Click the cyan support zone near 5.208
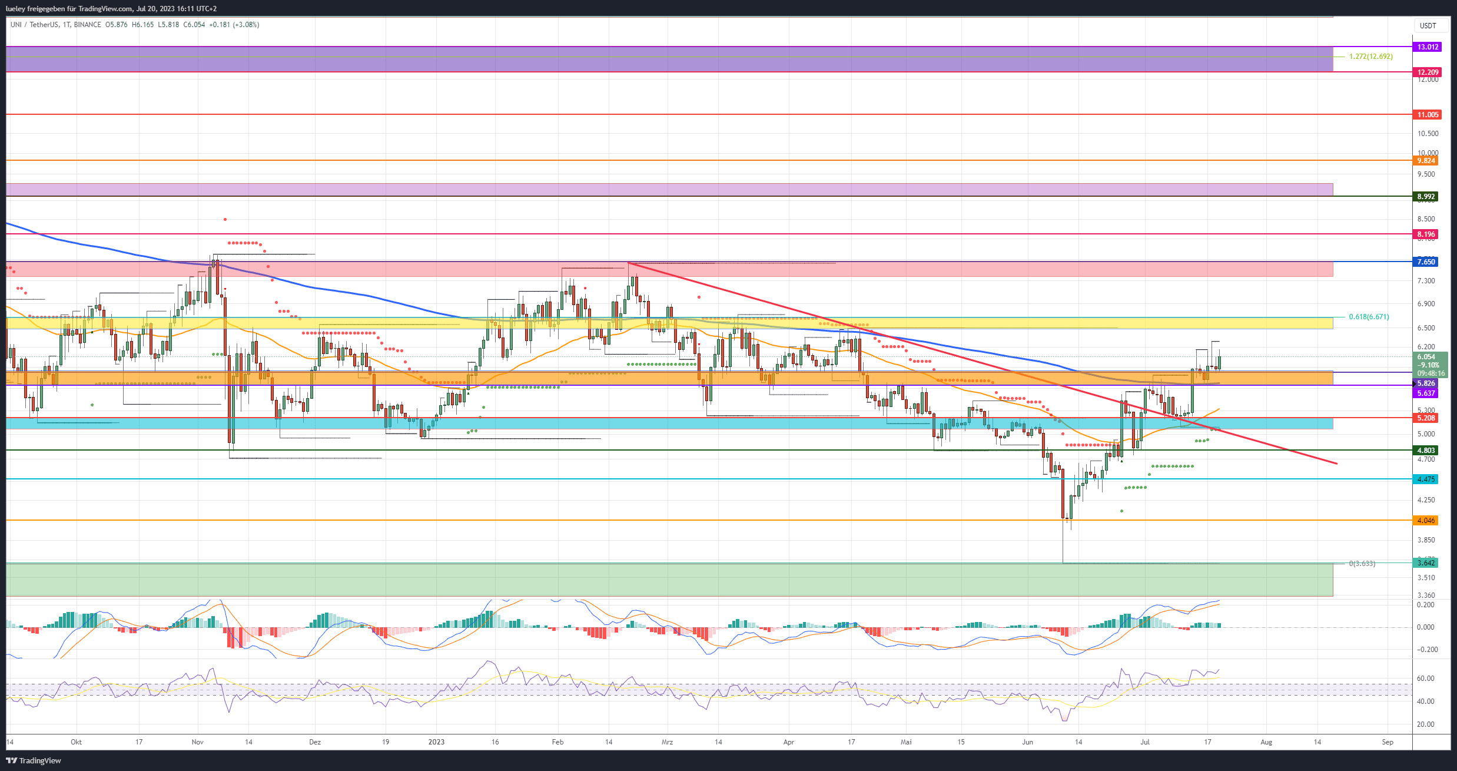1457x771 pixels. coord(669,423)
